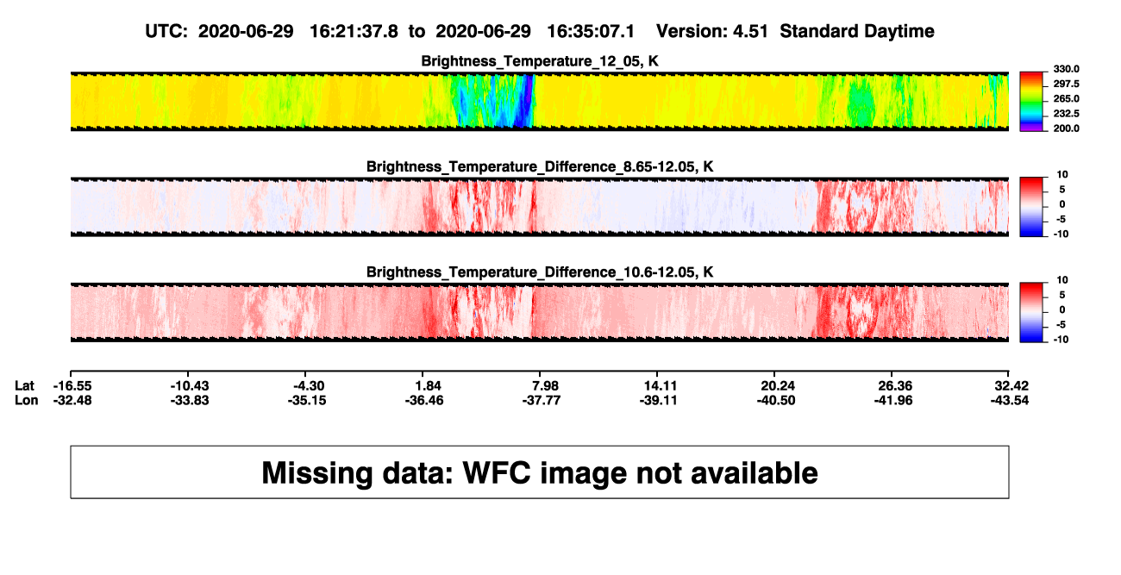Screen dimensions: 1121x575
Task: Click the red-blue colorbar of 8.65-12.05 plot
Action: (1031, 206)
